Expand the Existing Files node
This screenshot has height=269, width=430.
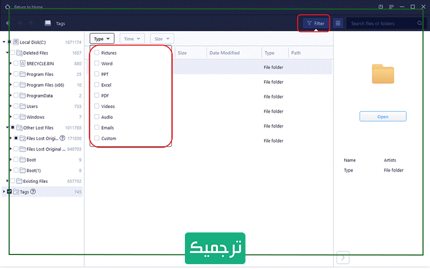(x=7, y=181)
